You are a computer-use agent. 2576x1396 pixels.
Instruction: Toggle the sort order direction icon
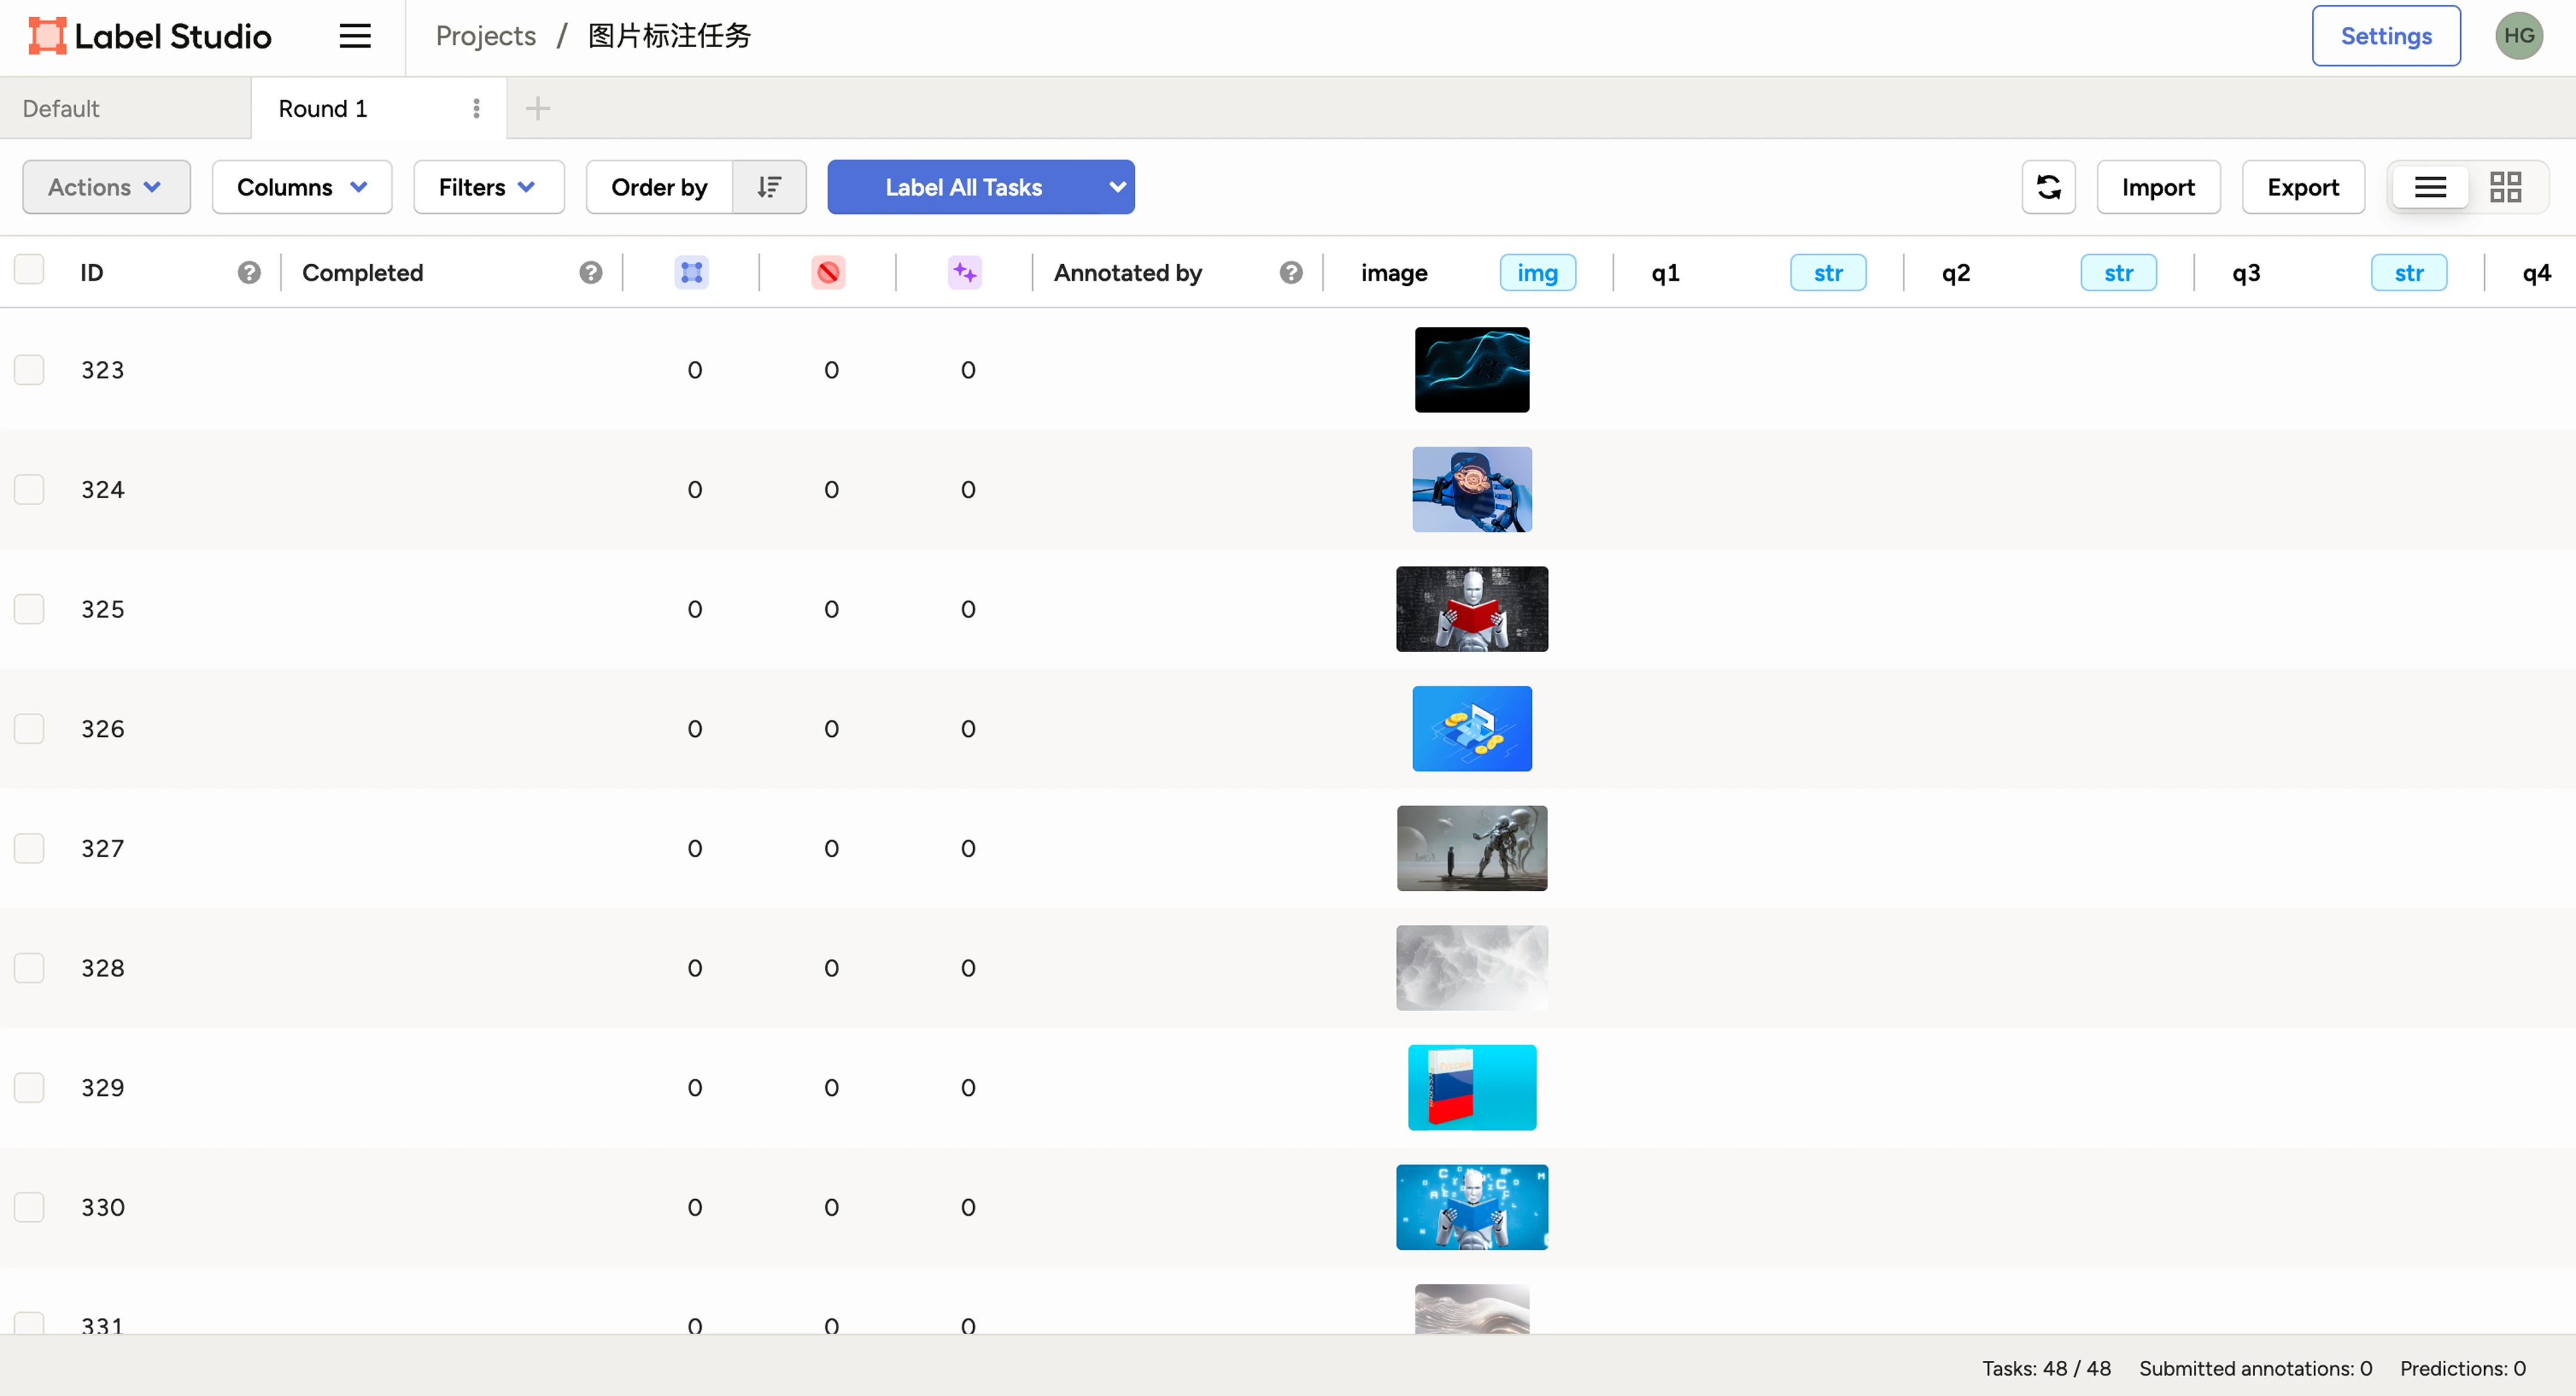pos(769,187)
